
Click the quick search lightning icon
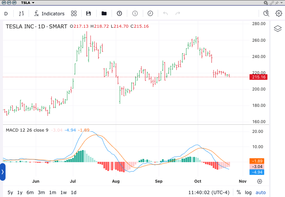(266, 13)
